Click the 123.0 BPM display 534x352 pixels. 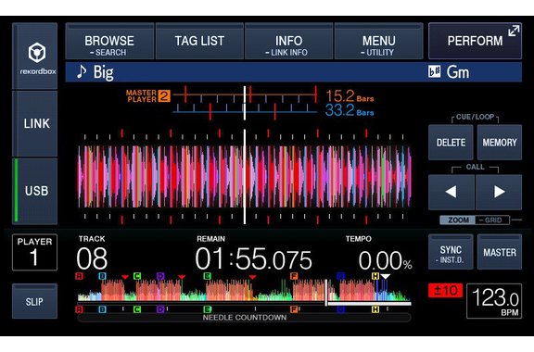click(x=494, y=301)
